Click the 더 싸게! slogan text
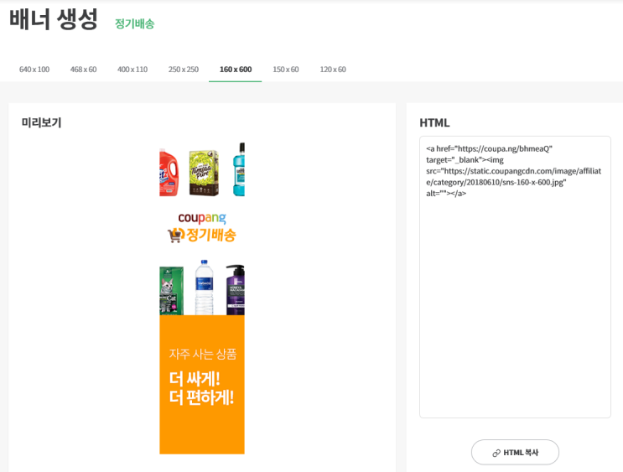 tap(195, 379)
